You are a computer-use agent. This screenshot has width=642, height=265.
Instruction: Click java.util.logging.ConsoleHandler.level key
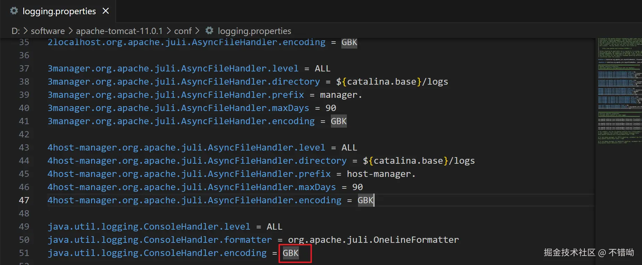pyautogui.click(x=149, y=226)
